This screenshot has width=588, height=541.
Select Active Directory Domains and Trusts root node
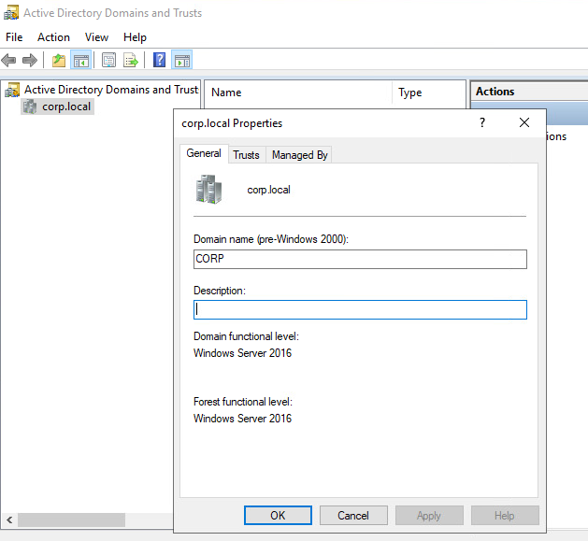[x=110, y=90]
